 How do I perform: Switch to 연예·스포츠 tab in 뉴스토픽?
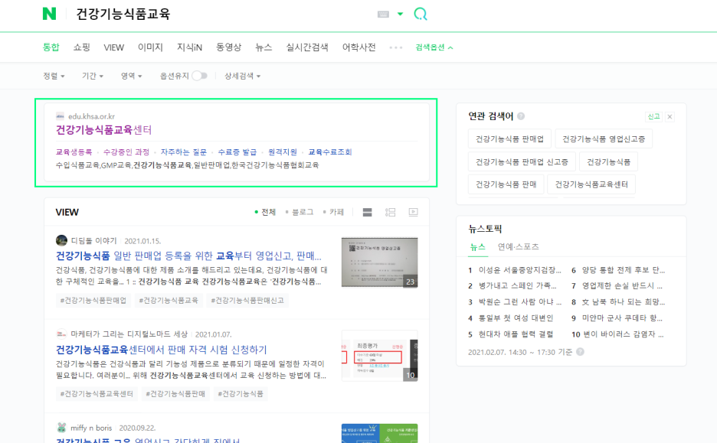coord(518,247)
